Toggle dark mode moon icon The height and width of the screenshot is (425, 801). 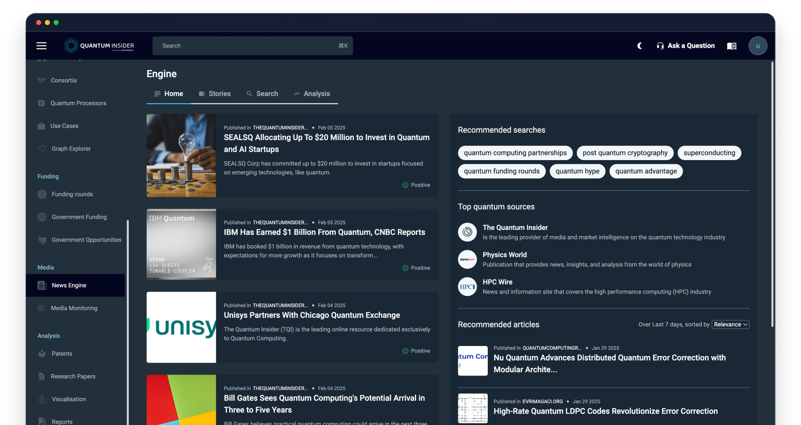[640, 46]
